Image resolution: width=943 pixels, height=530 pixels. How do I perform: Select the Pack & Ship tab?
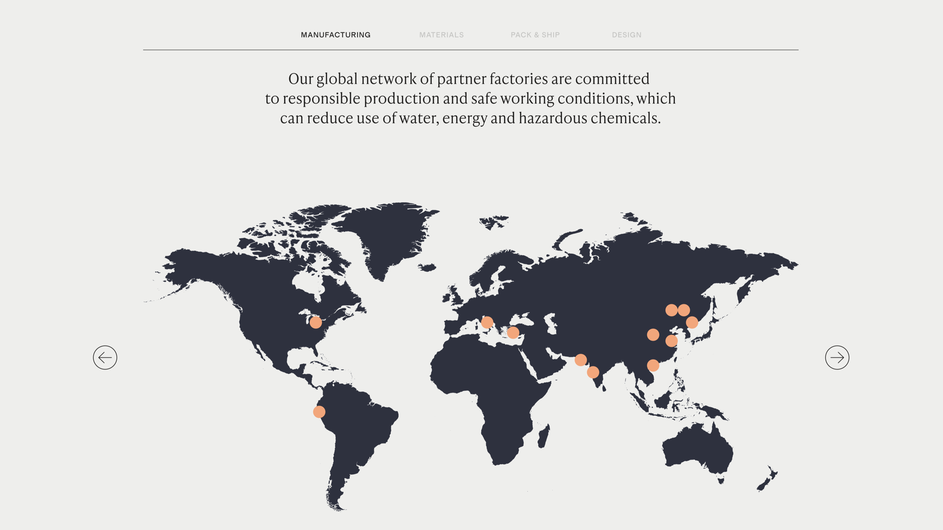click(x=535, y=35)
